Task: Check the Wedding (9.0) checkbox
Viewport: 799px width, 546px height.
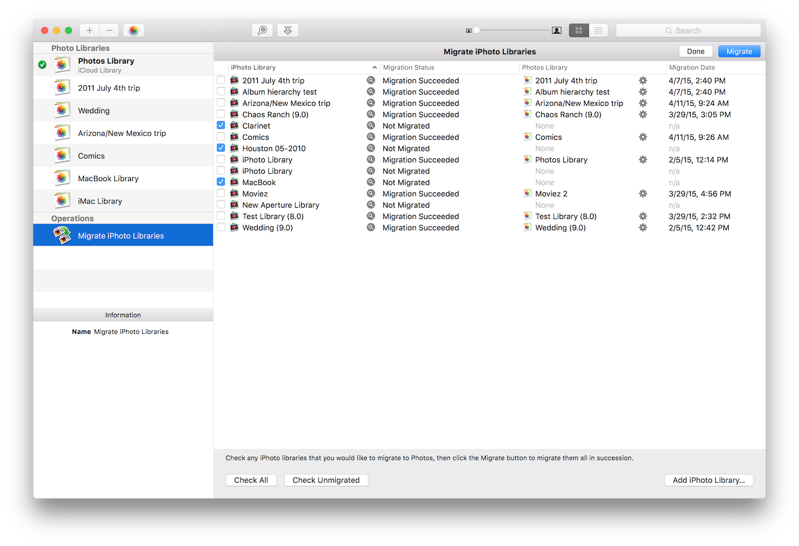Action: pyautogui.click(x=221, y=227)
